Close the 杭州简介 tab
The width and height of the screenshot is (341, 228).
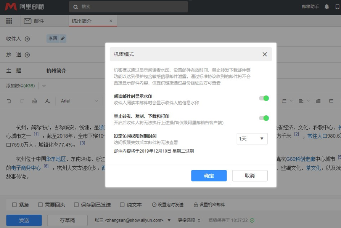click(x=111, y=21)
